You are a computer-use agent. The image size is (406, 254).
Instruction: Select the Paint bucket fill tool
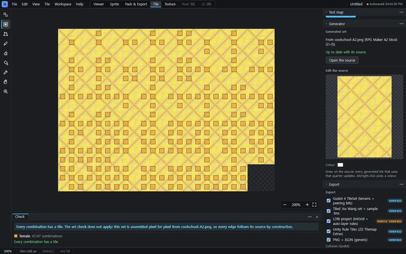pos(5,63)
